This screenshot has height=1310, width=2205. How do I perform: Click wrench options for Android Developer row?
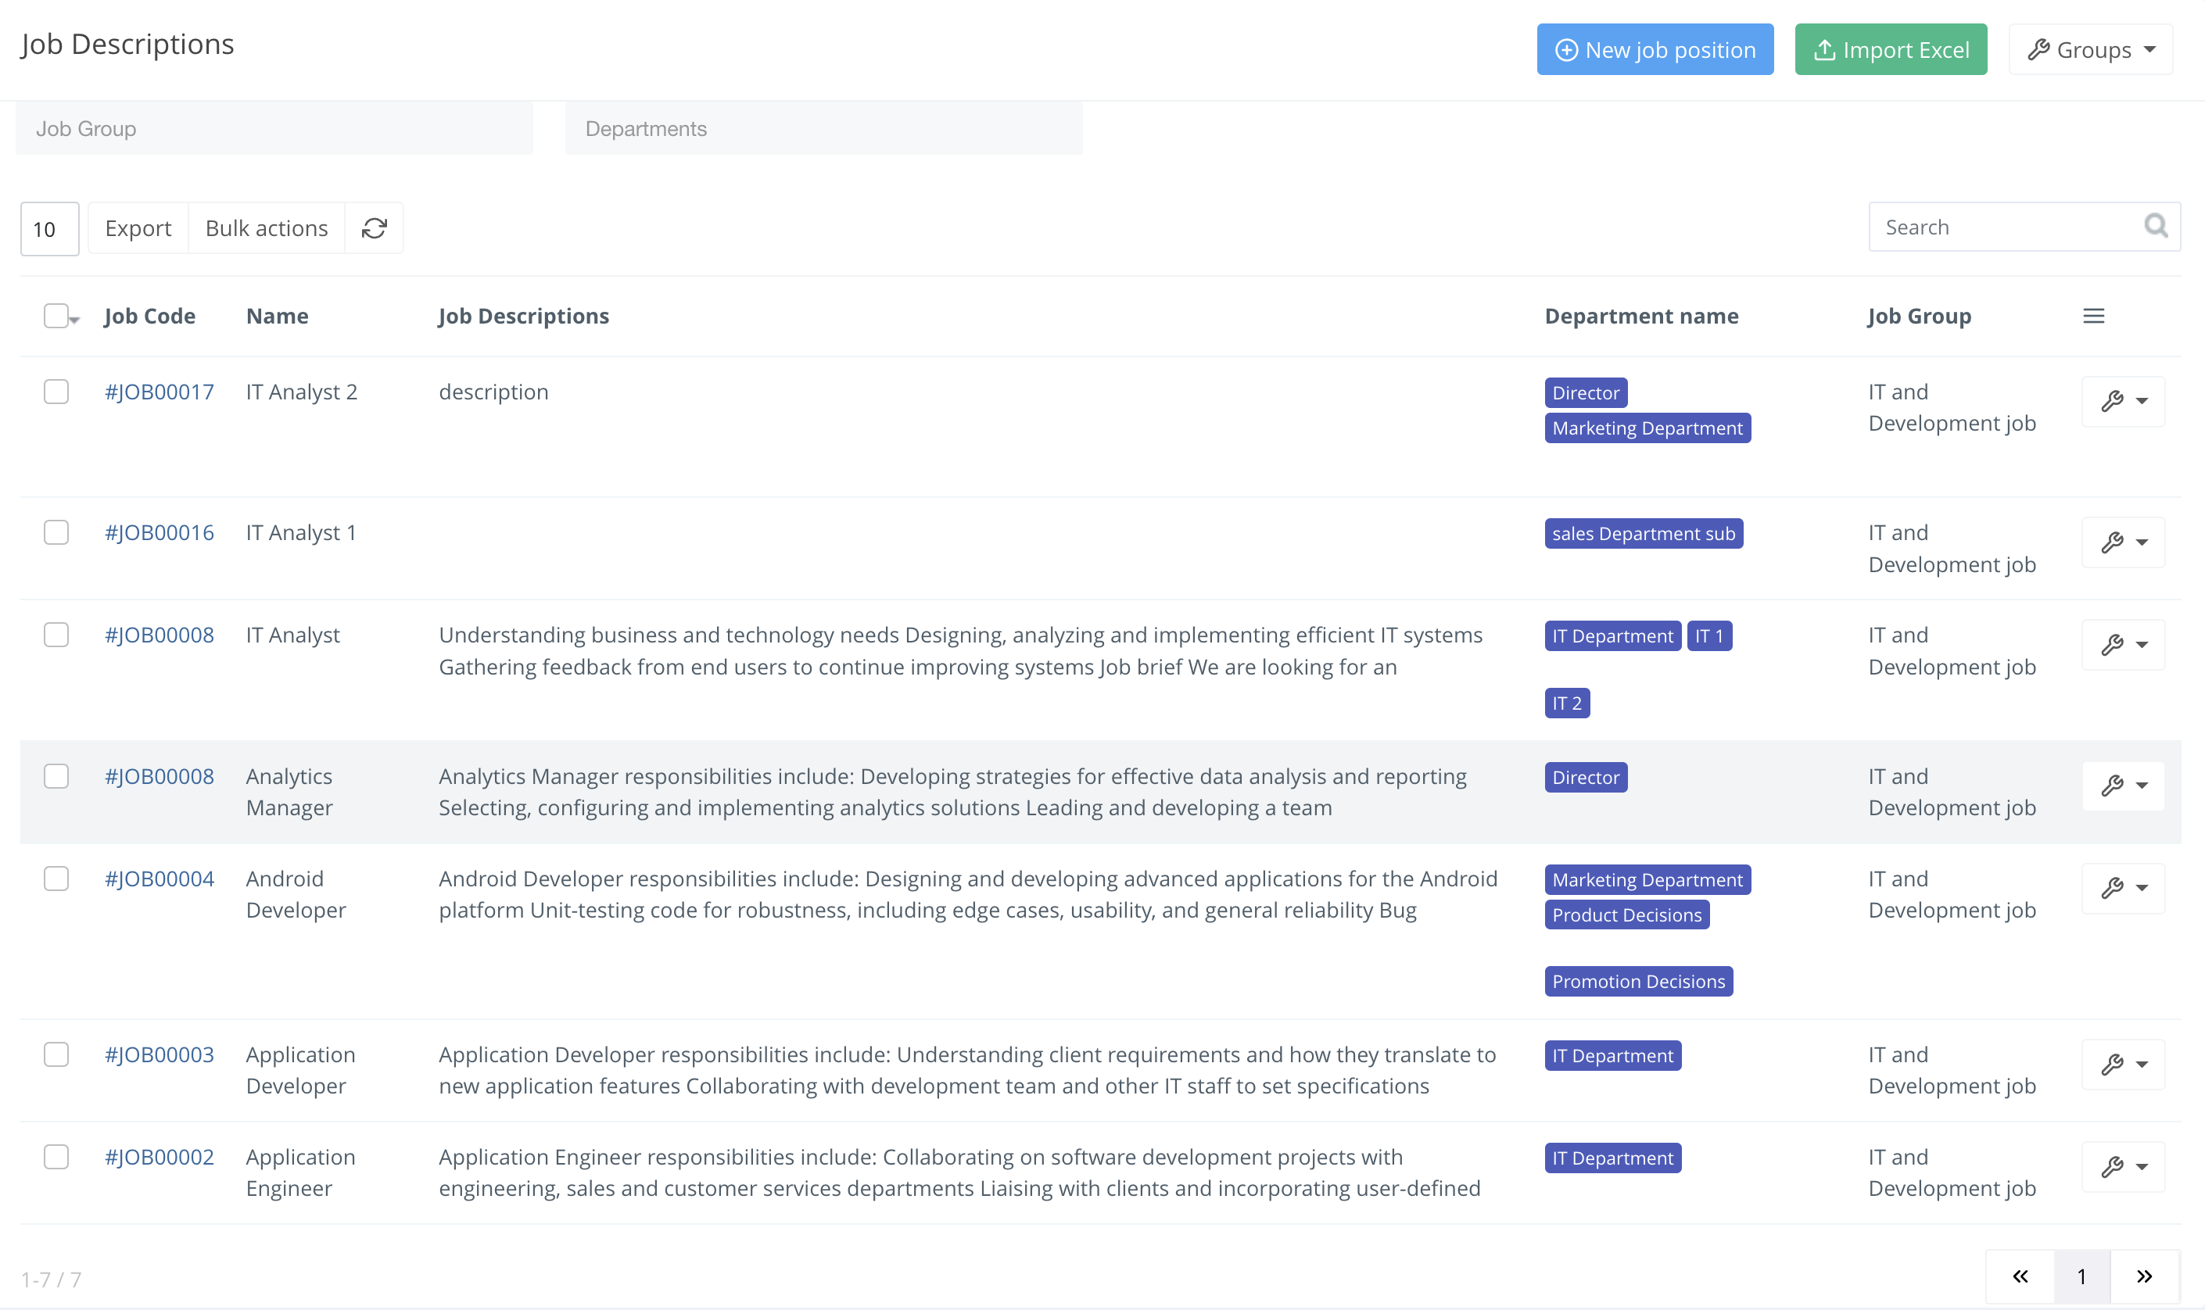(2123, 888)
